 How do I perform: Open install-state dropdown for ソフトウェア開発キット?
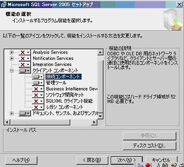(38, 95)
